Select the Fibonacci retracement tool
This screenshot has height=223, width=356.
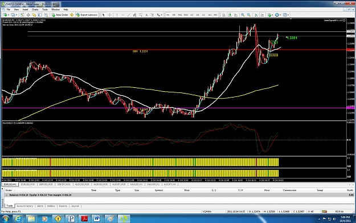click(x=141, y=15)
